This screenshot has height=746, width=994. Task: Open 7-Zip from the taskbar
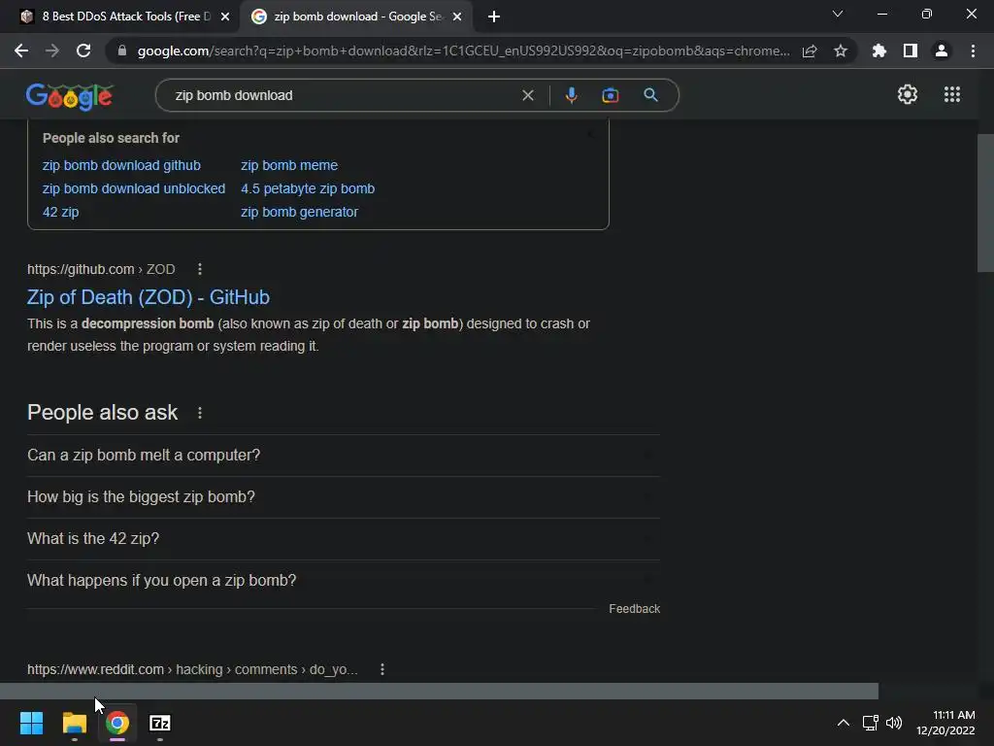[160, 723]
